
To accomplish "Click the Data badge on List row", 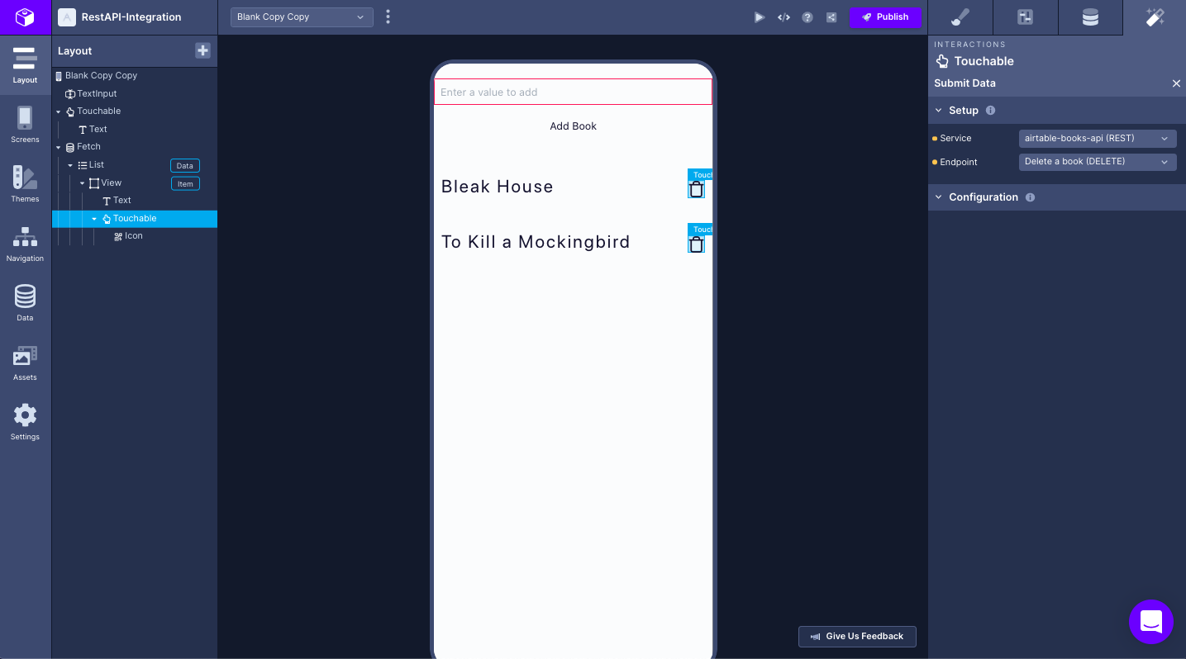I will click(x=185, y=166).
